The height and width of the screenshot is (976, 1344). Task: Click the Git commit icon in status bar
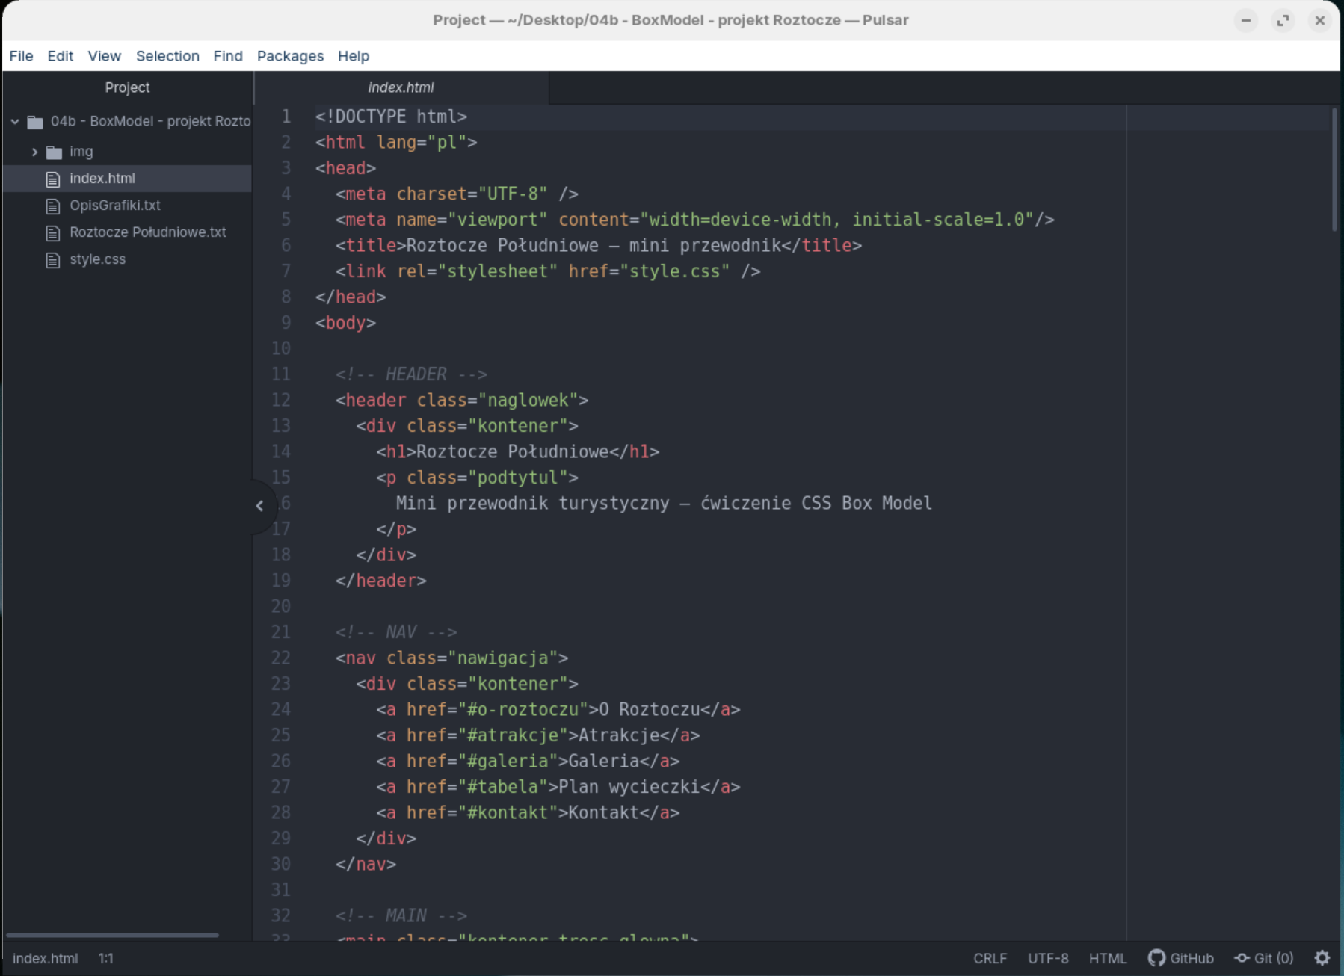(x=1242, y=958)
